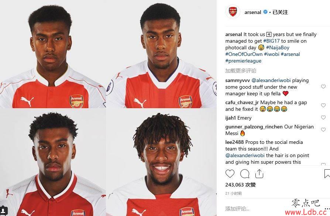Like gunner_palzong_rinchen's comment heart

(x=323, y=130)
